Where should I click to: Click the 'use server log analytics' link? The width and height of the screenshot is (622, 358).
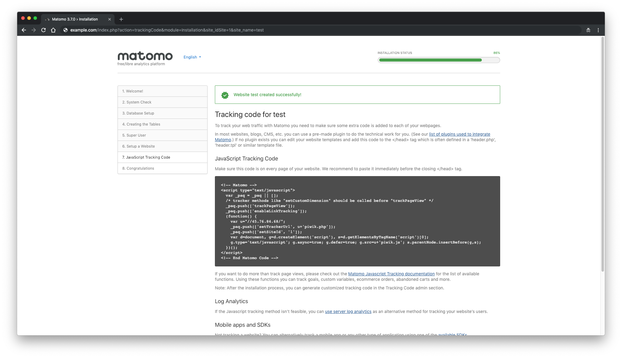coord(348,311)
